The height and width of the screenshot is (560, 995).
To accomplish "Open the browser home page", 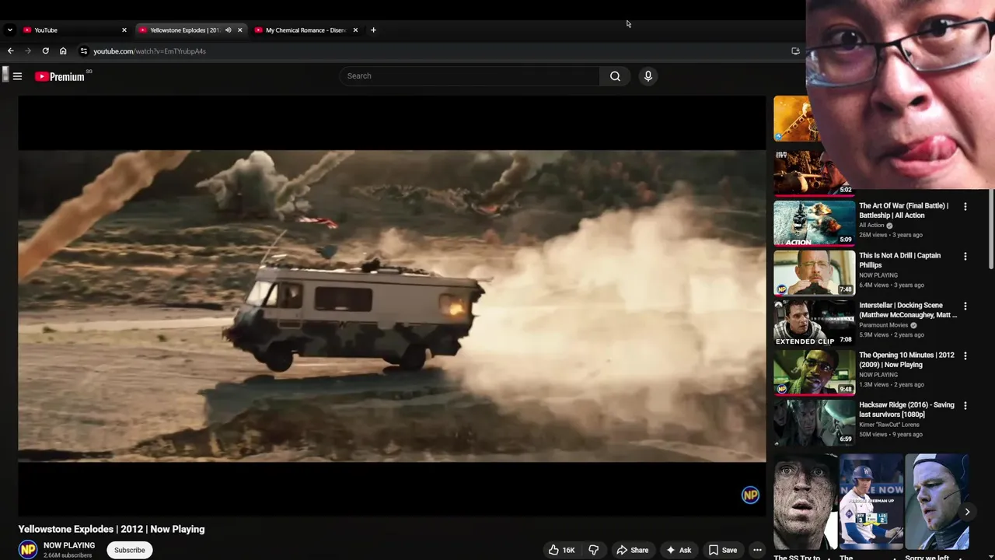I will (63, 51).
